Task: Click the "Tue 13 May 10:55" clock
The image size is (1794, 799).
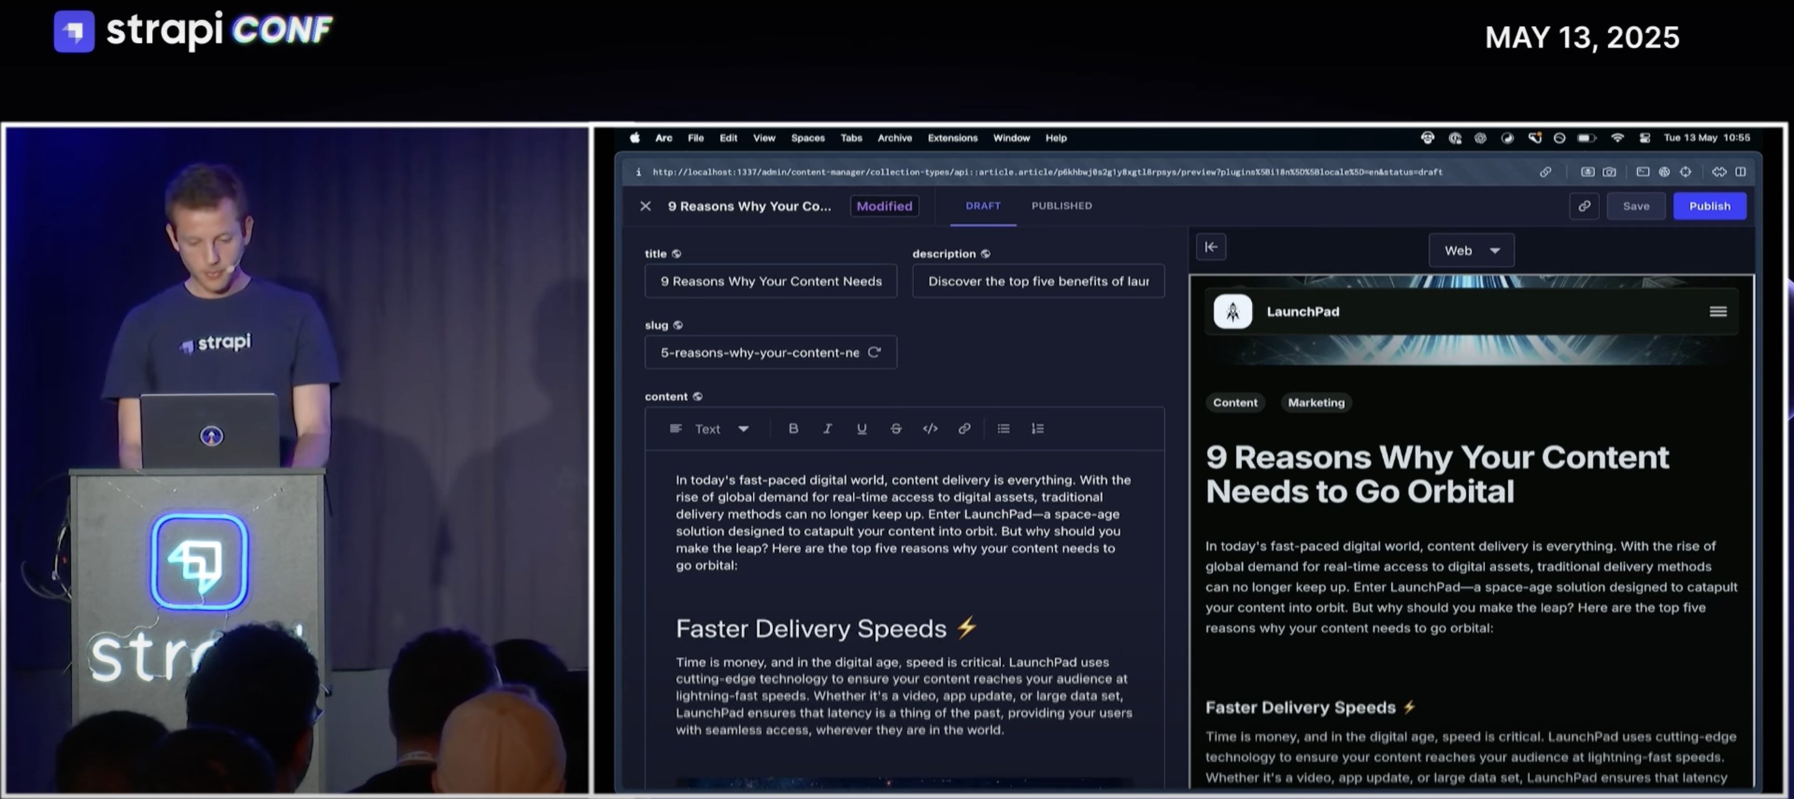Action: pyautogui.click(x=1707, y=138)
